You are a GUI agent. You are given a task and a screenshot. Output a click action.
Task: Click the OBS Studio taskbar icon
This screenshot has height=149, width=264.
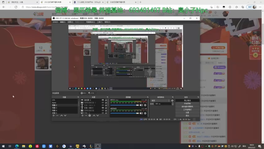98,146
